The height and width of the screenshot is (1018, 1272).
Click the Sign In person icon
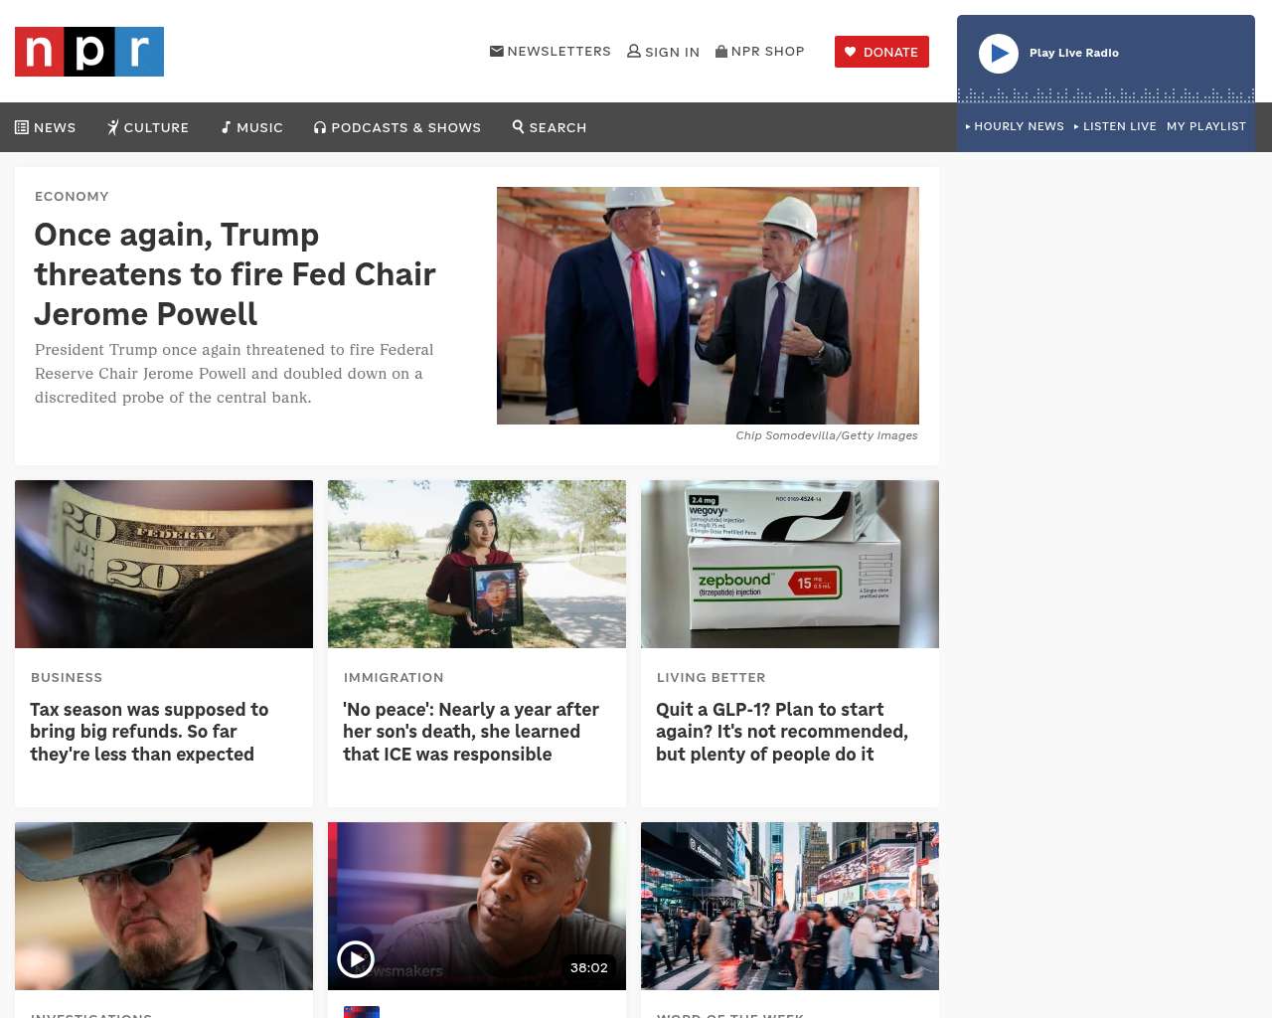(634, 51)
